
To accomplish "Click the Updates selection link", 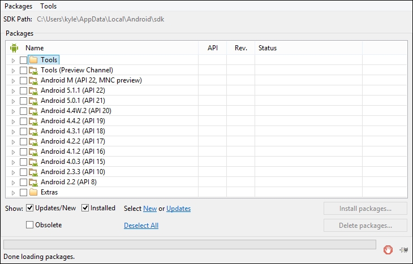I will (x=179, y=209).
